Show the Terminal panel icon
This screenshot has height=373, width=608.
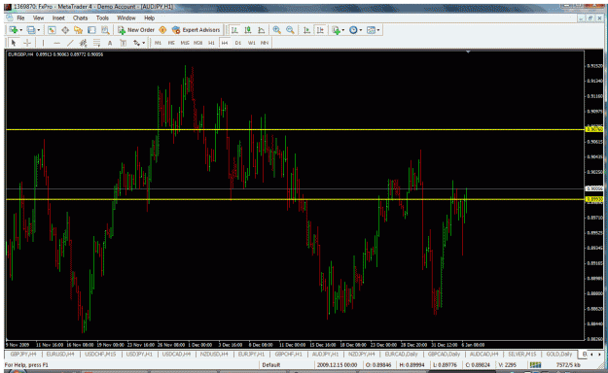[91, 30]
